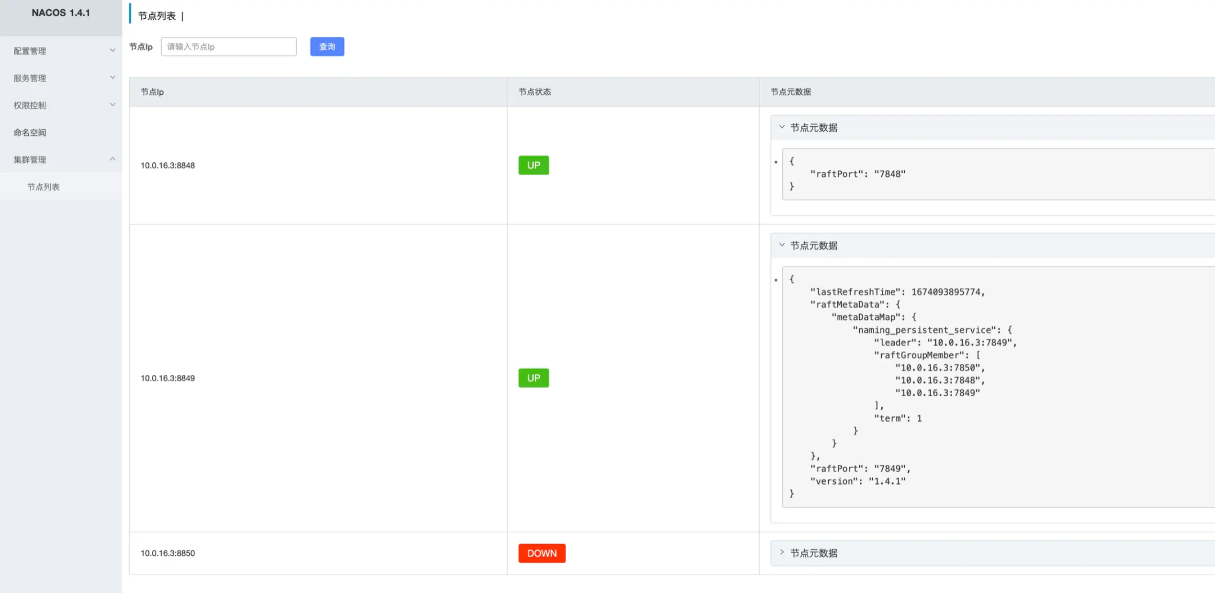Click the raftPort 7848 JSON block
Screen dimensions: 1215x593
click(x=857, y=174)
